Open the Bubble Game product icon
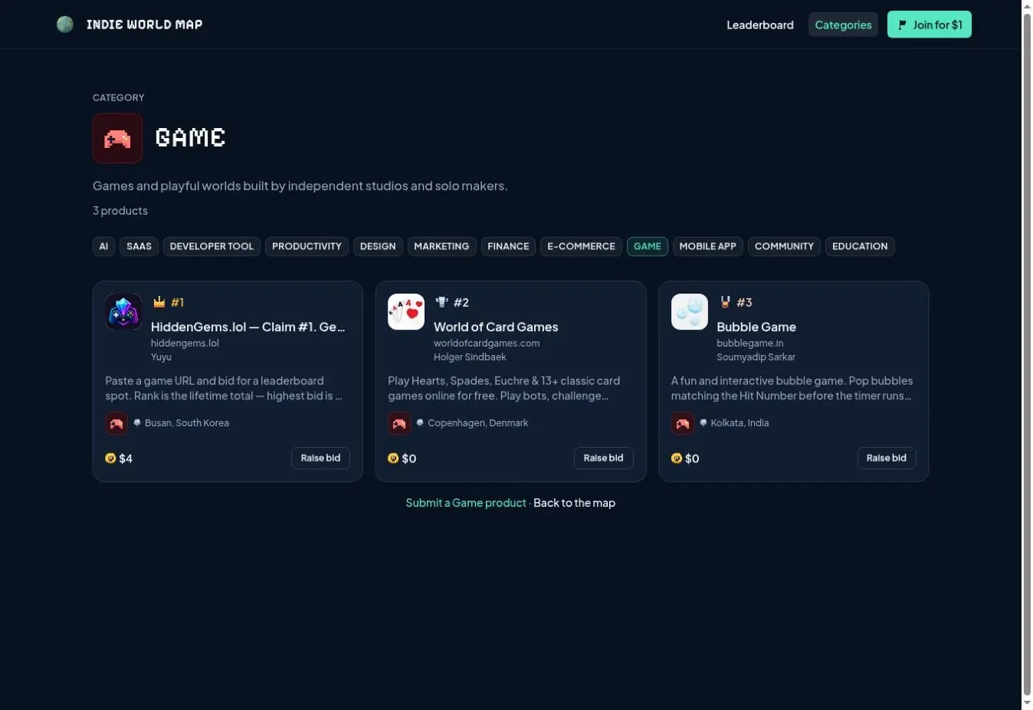The height and width of the screenshot is (710, 1033). coord(690,312)
